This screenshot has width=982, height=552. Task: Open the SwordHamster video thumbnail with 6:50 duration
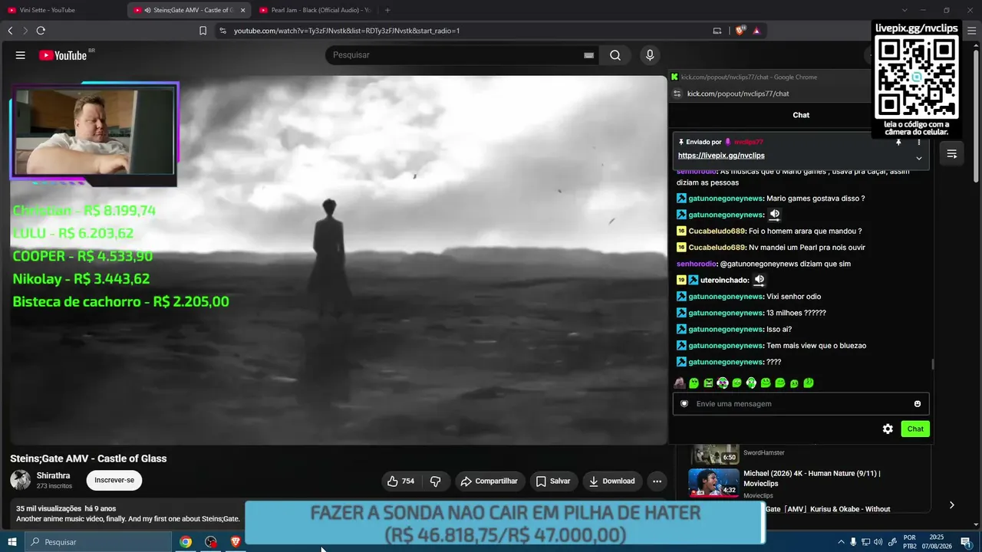click(715, 453)
